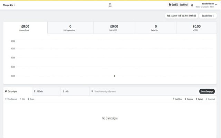Image resolution: width=221 pixels, height=138 pixels.
Task: Click the Get £75 gift offer
Action: [178, 5]
